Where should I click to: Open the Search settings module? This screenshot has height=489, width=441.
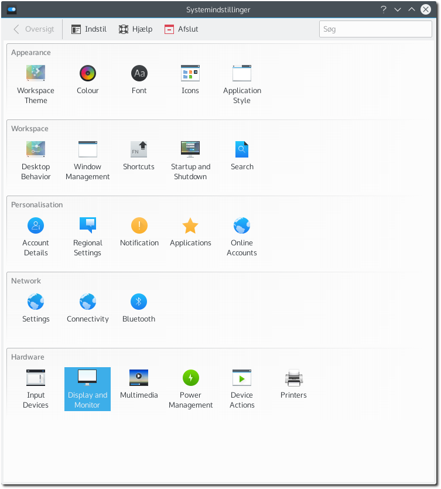tap(242, 156)
